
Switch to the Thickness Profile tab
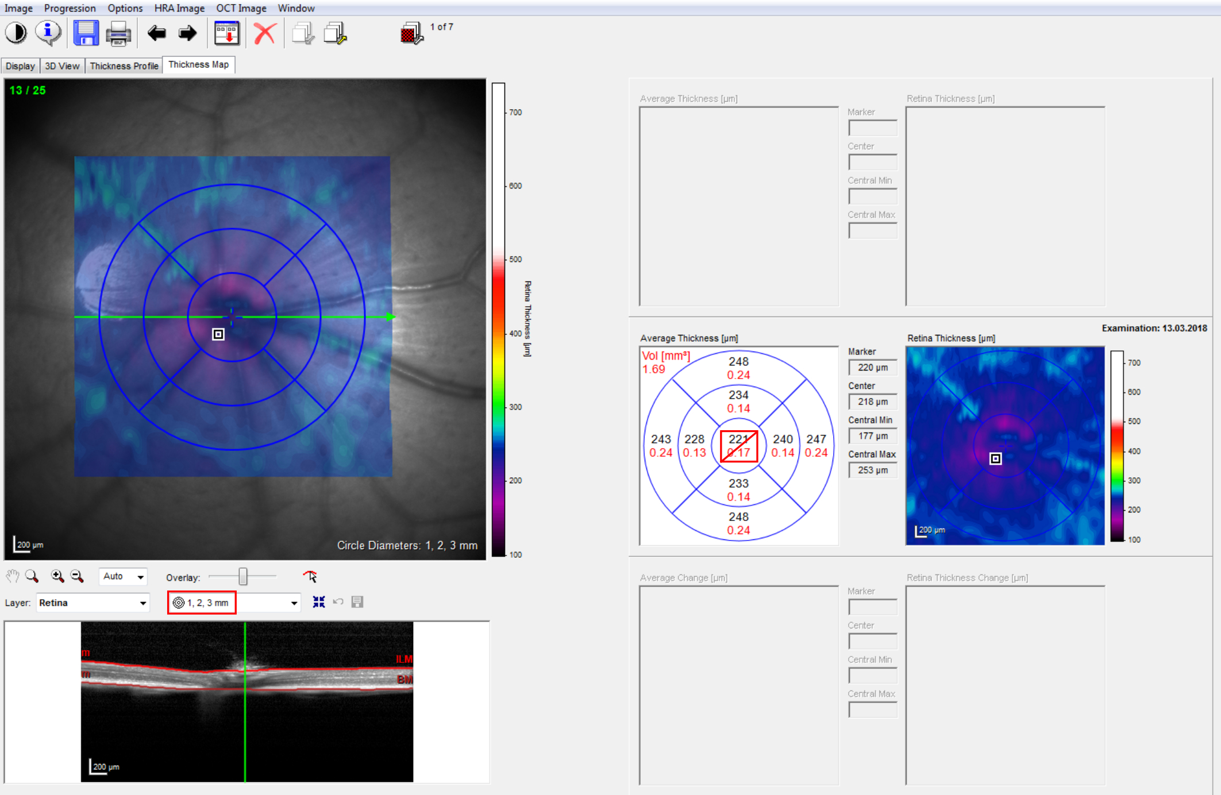124,65
